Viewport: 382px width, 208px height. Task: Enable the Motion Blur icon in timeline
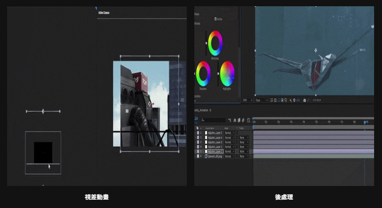tap(243, 120)
